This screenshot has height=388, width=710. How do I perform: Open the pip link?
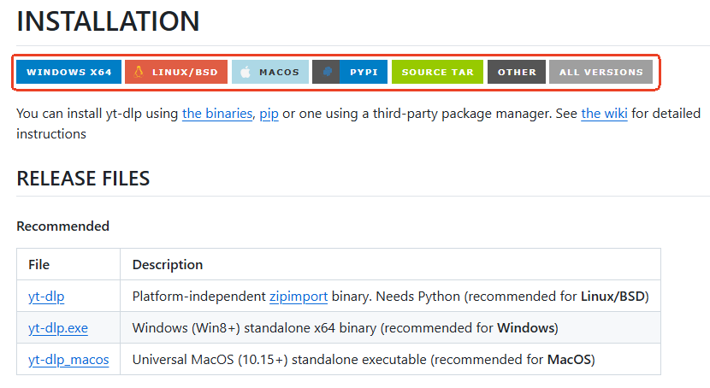click(269, 114)
